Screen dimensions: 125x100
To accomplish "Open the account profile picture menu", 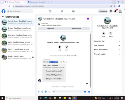I will [120, 11].
